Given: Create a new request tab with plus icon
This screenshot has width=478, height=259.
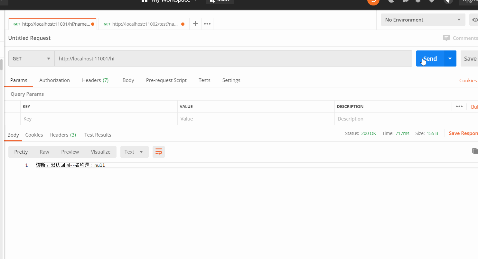Looking at the screenshot, I should (x=195, y=23).
